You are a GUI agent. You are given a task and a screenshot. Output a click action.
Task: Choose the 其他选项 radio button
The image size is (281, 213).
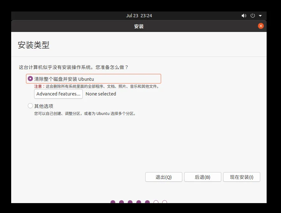pyautogui.click(x=30, y=106)
